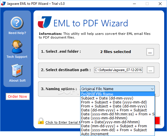Pick Date (yyyy-mm-dd hh:mm:ss) + From option
This screenshot has width=167, height=136.
tap(117, 114)
